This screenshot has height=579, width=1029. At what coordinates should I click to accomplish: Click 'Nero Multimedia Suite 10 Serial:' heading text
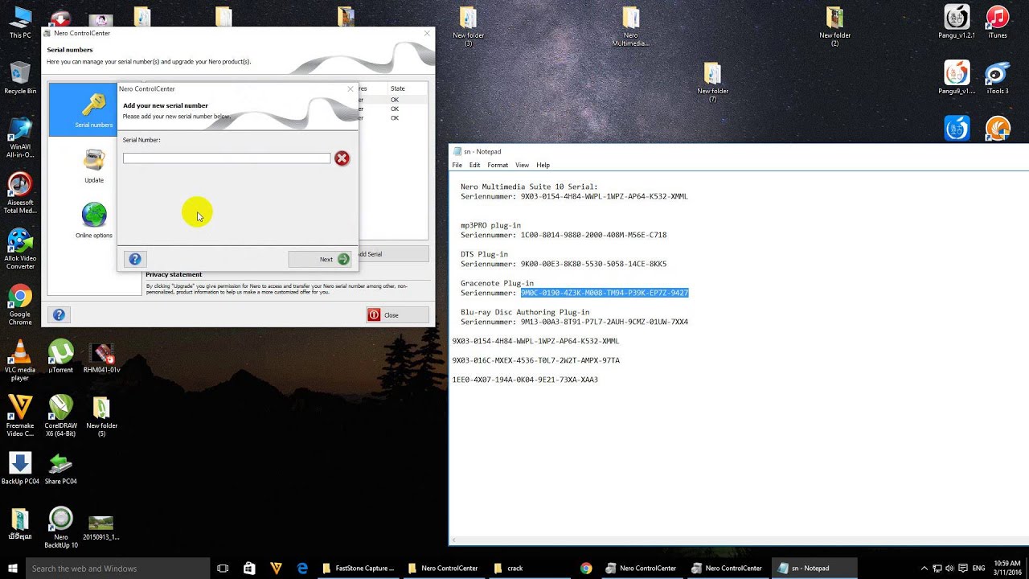(529, 187)
